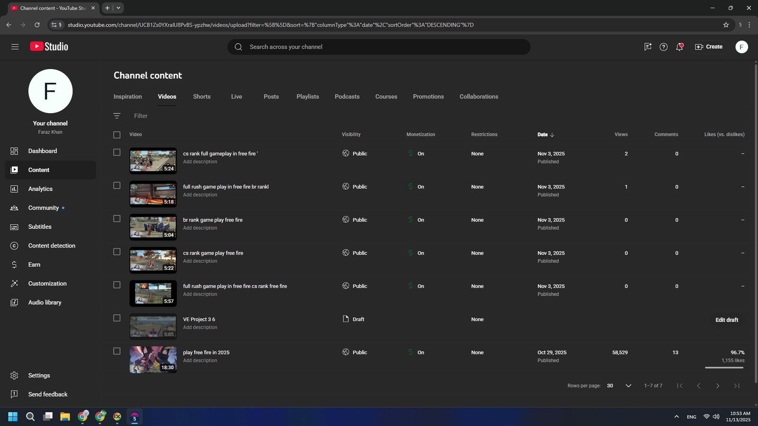Click the filter lines icon
This screenshot has width=758, height=426.
click(x=117, y=116)
